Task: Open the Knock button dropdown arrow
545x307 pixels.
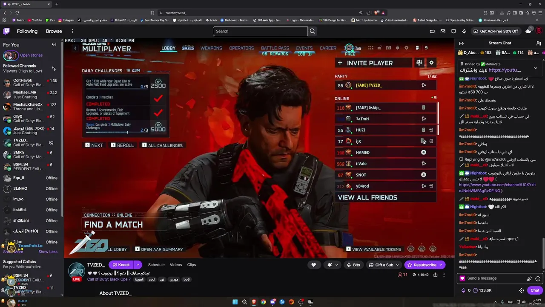Action: click(x=138, y=265)
